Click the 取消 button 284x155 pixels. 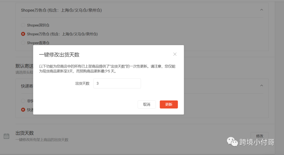click(x=146, y=104)
